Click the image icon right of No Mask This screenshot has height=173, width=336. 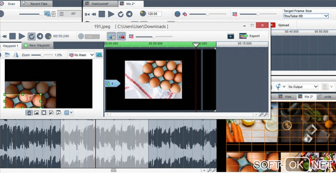[x=99, y=55]
